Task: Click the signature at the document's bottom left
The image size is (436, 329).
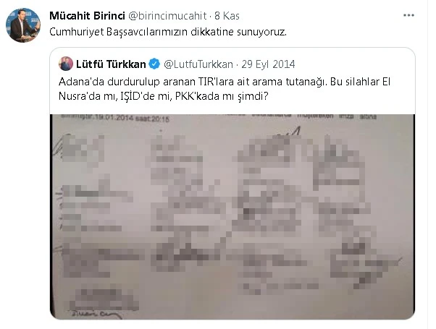Action: pyautogui.click(x=96, y=315)
